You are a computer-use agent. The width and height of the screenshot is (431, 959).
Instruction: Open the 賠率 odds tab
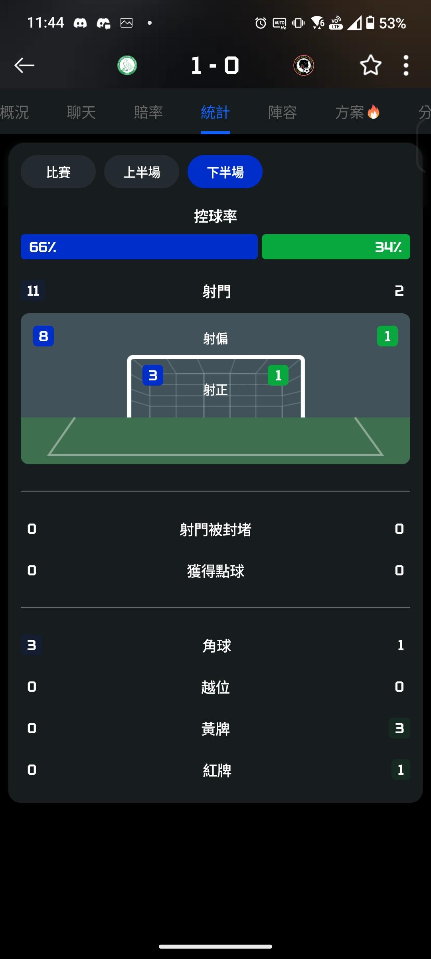pos(148,112)
